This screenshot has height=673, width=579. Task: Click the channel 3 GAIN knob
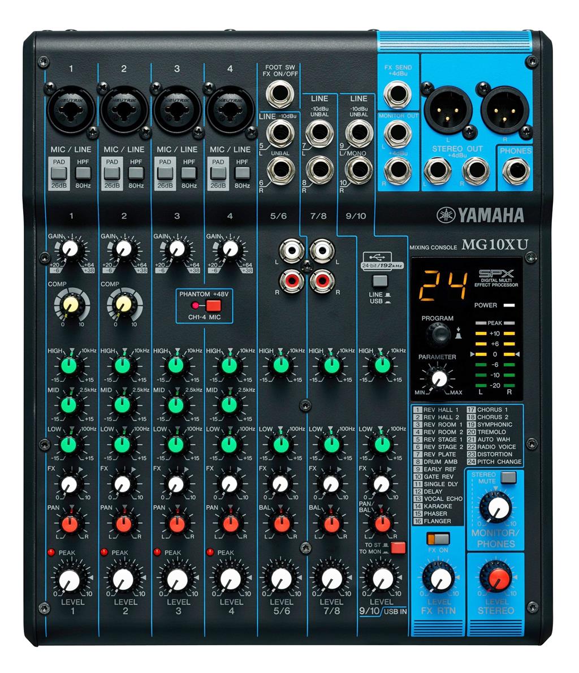176,248
